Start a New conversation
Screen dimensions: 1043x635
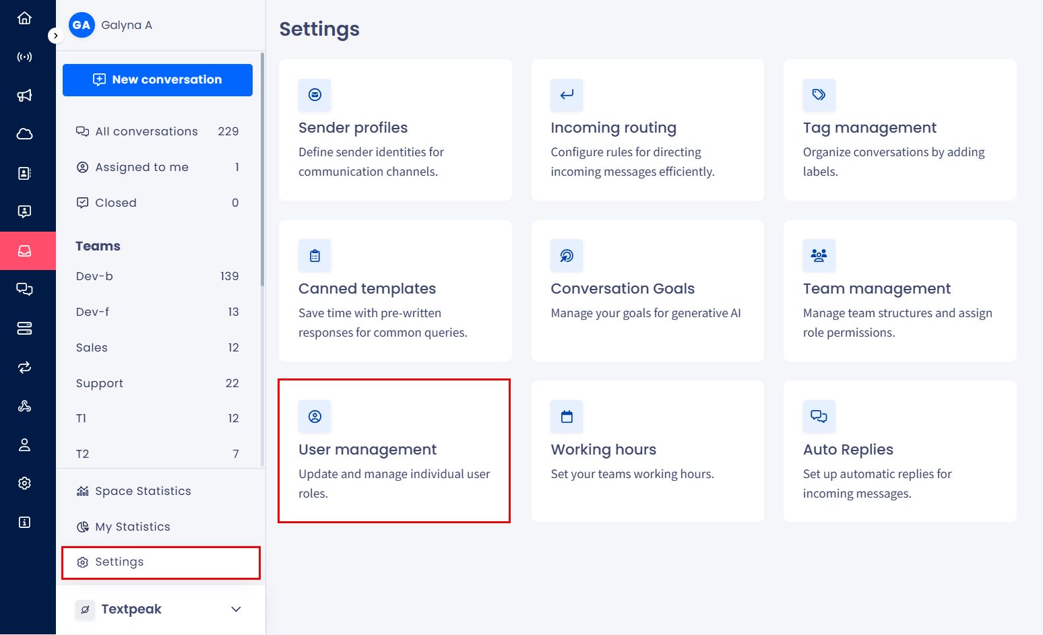coord(158,80)
